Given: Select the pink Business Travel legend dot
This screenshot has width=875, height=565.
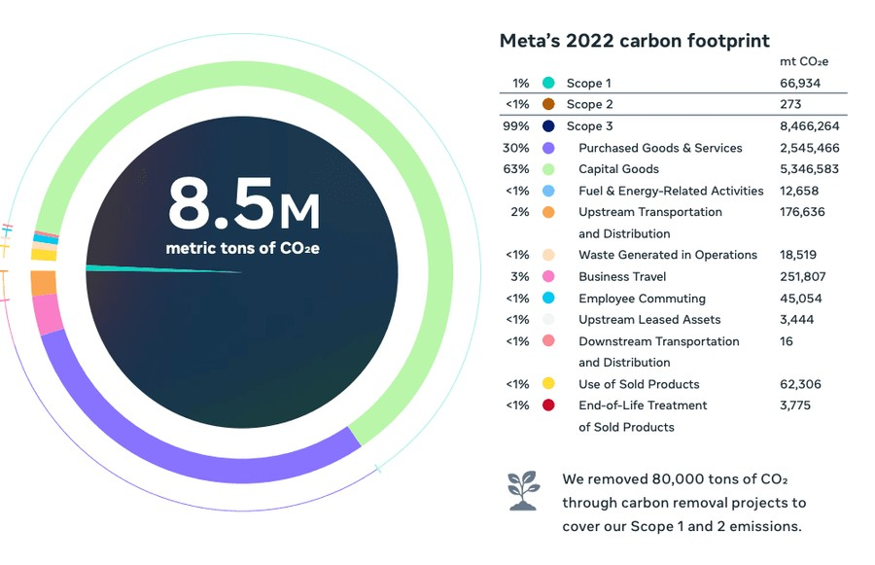Looking at the screenshot, I should 548,276.
